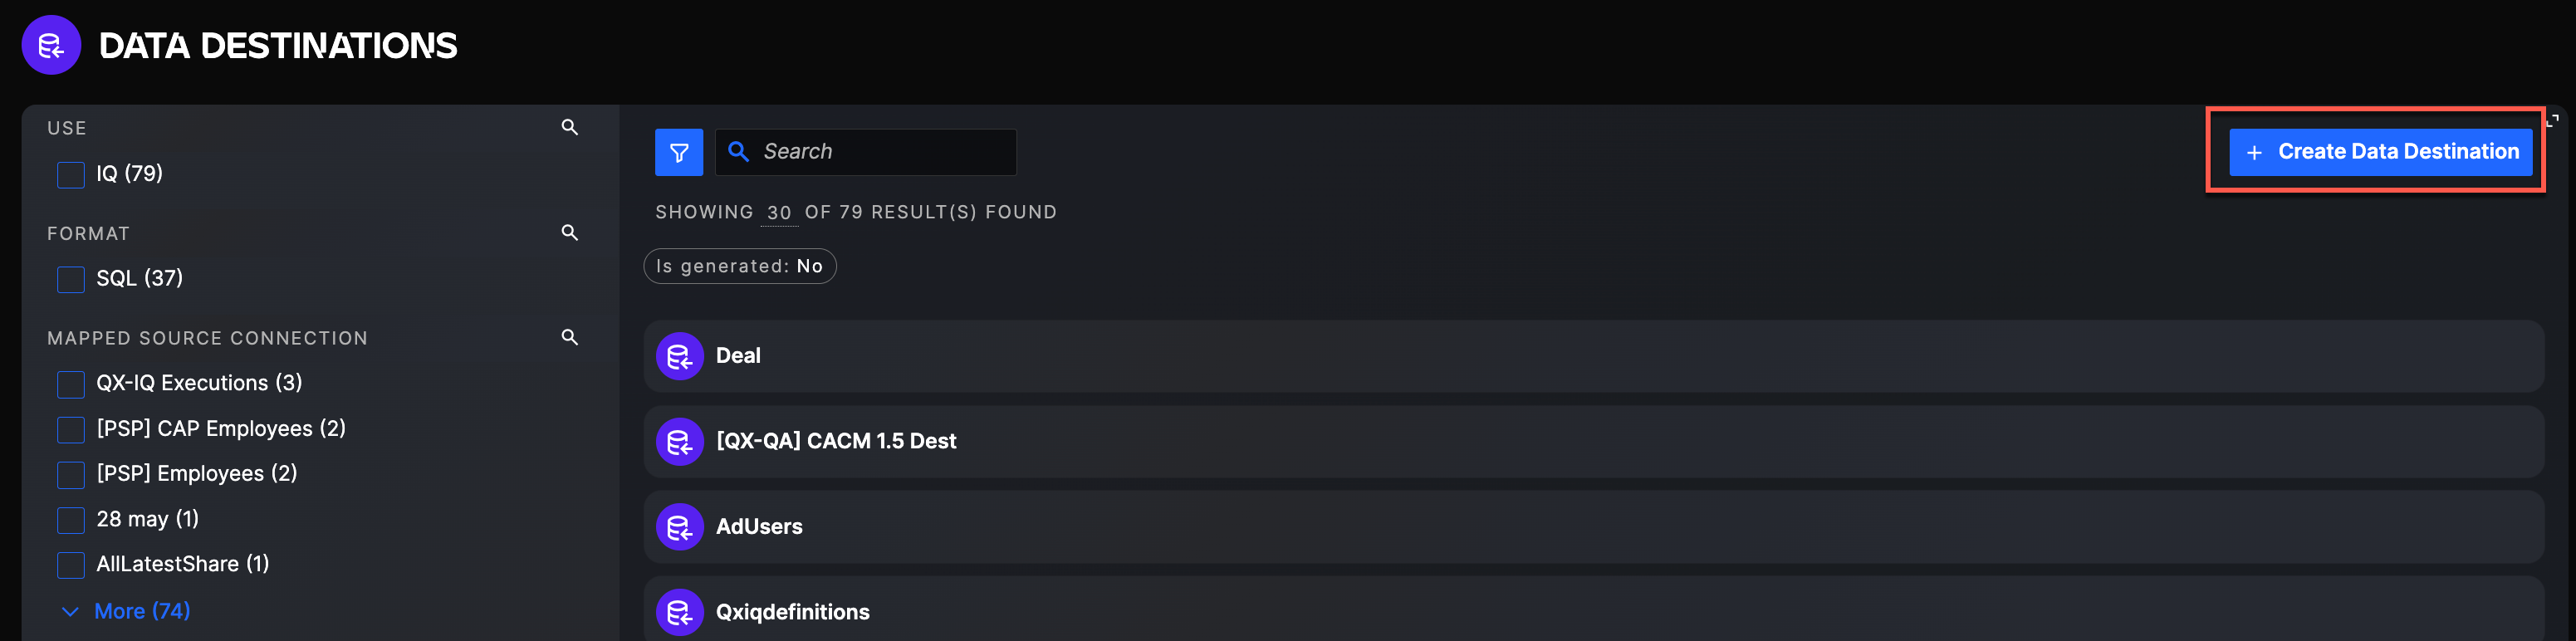Click the AdUsers destination database icon
2576x641 pixels.
[679, 527]
